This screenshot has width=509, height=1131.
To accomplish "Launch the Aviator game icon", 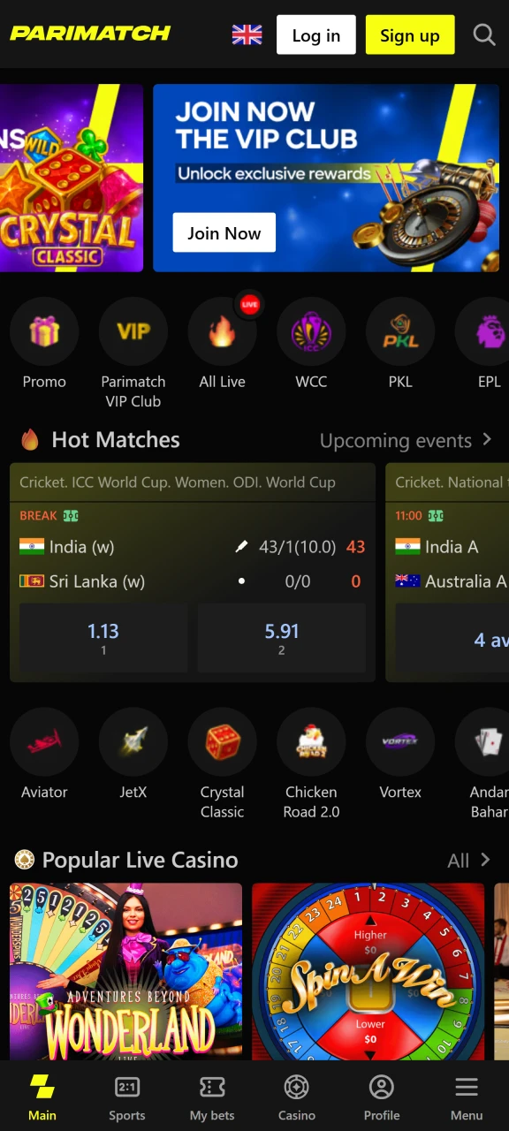I will click(44, 742).
